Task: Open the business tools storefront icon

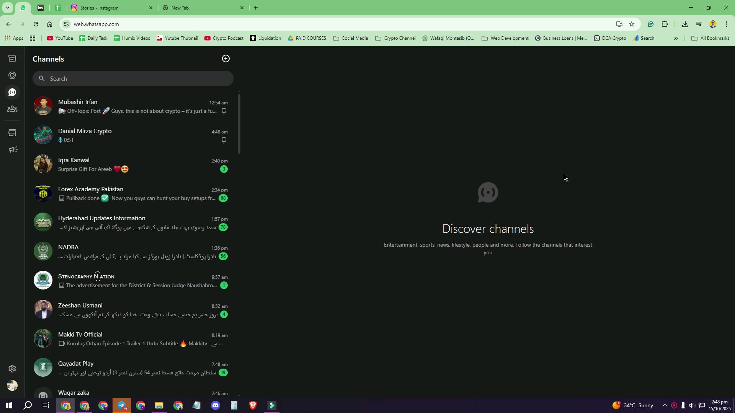Action: (12, 133)
